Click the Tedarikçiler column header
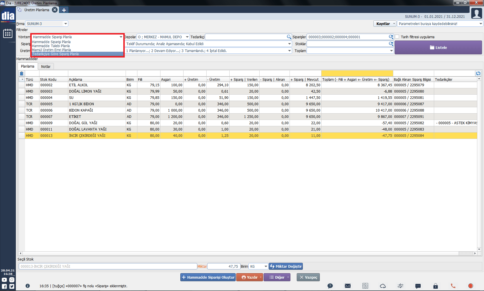Screen dimensions: 484x291 point(455,79)
